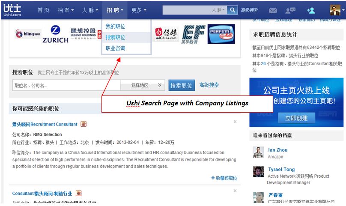Open Ian Zhou's profile link

277,150
